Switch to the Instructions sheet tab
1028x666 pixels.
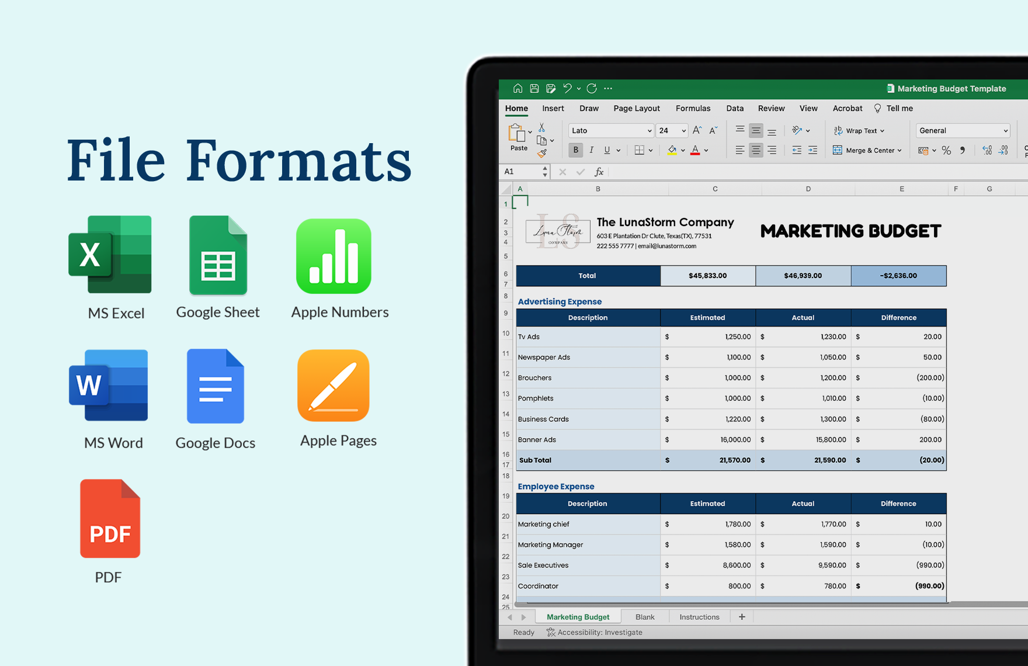[699, 617]
